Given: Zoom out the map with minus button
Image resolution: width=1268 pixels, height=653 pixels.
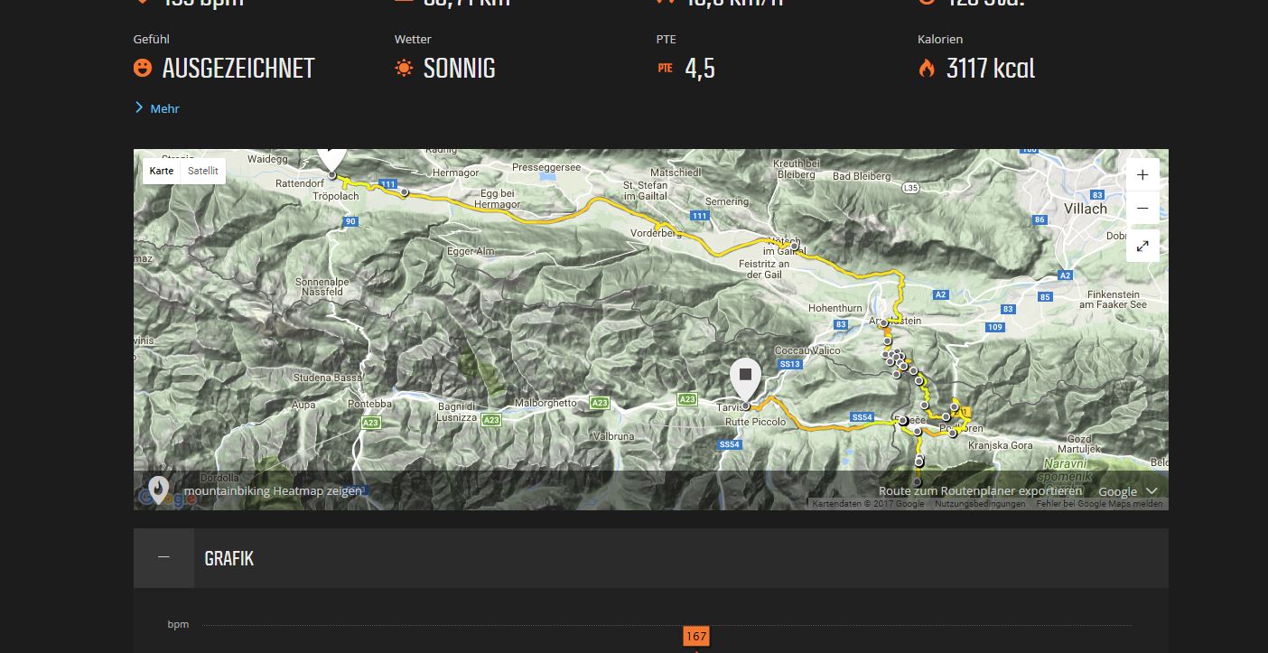Looking at the screenshot, I should point(1142,208).
